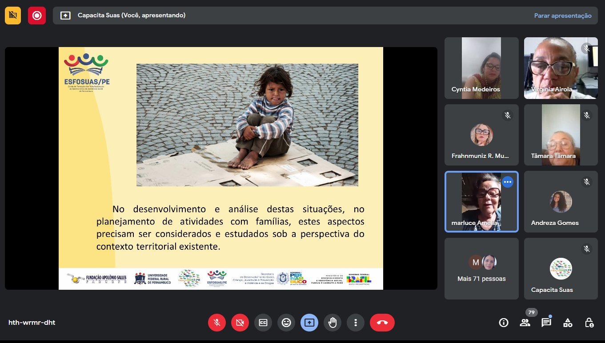The width and height of the screenshot is (605, 343).
Task: Unmute the microphone in the bottom bar
Action: [x=217, y=323]
